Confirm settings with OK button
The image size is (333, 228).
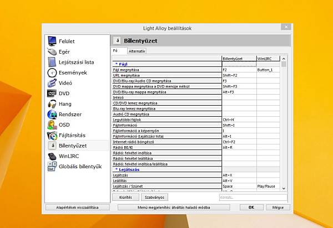pos(251,208)
